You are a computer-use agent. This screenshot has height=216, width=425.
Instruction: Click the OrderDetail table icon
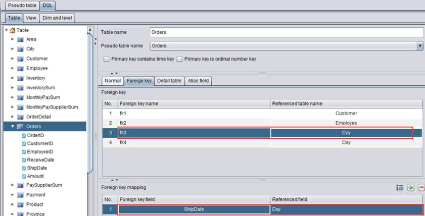click(20, 117)
